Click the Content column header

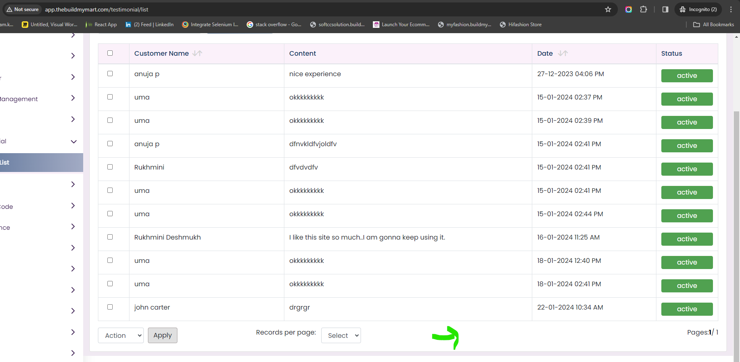pyautogui.click(x=302, y=54)
